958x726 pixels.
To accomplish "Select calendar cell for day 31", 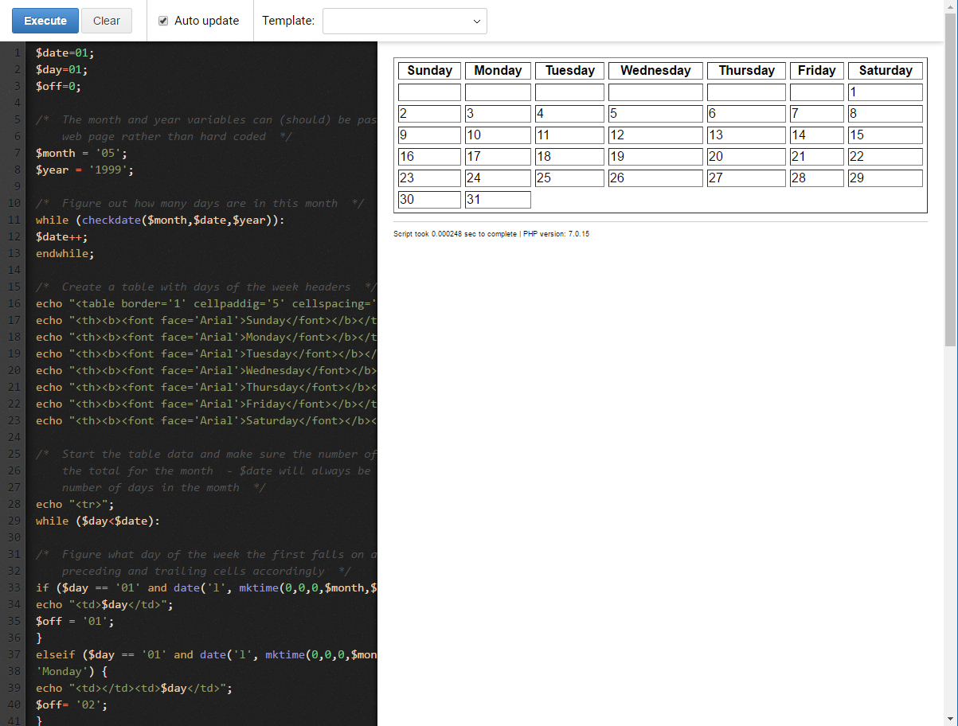I will pyautogui.click(x=498, y=200).
